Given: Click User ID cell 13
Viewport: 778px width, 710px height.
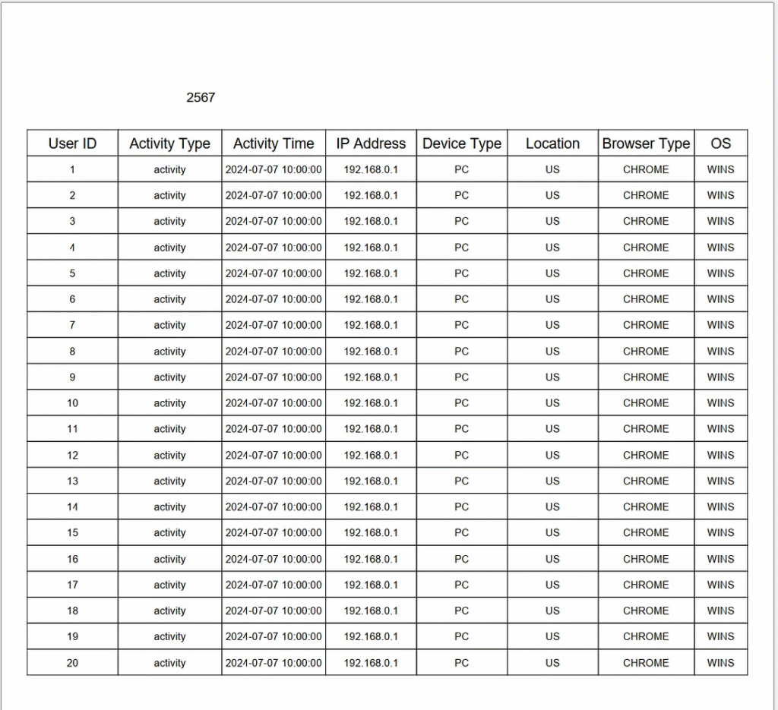Looking at the screenshot, I should (x=72, y=481).
